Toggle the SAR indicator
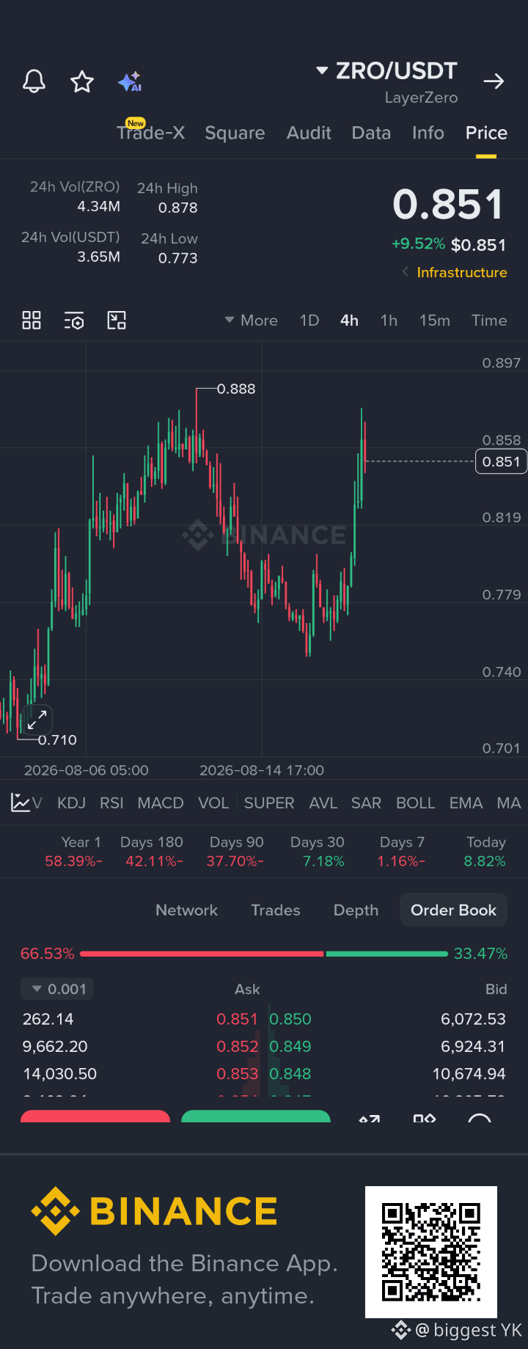The image size is (528, 1349). click(366, 803)
